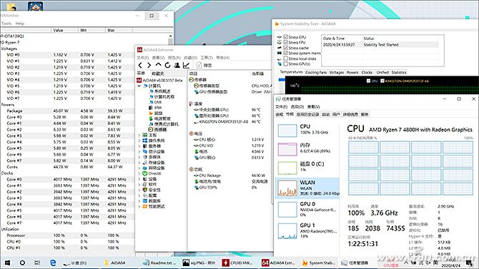Open the AIDA64 folder on the taskbar
The height and width of the screenshot is (269, 479).
(x=114, y=263)
